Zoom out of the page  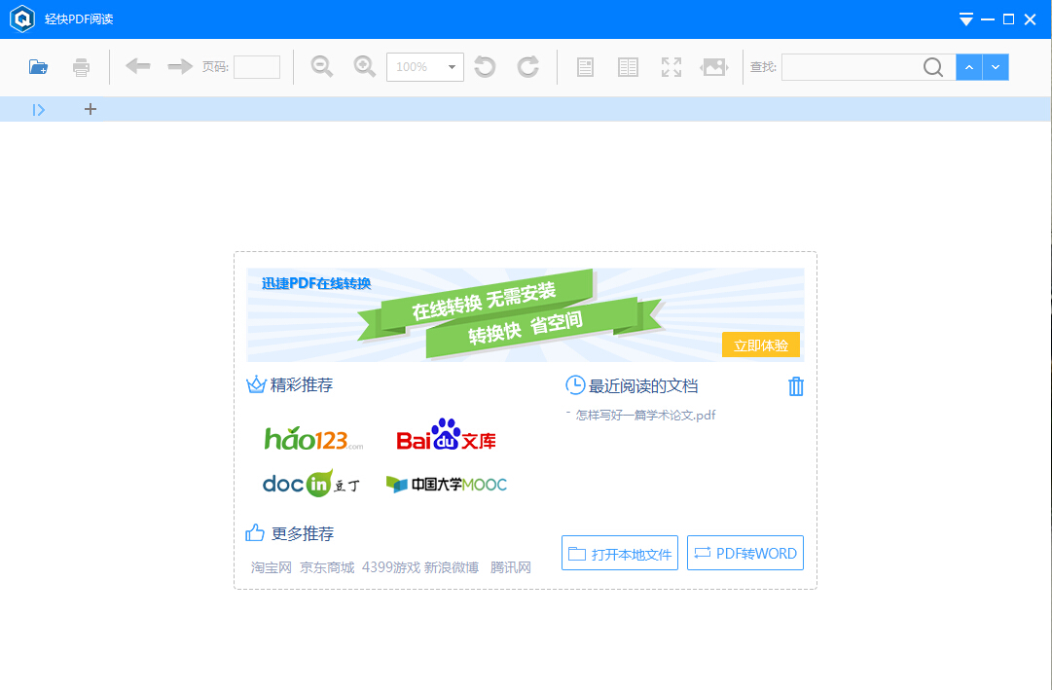tap(321, 66)
